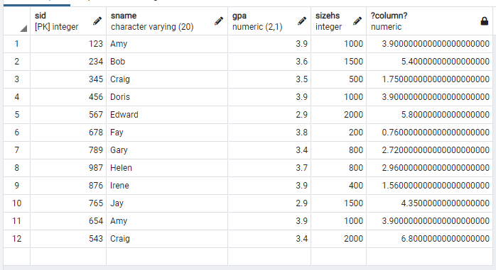The width and height of the screenshot is (496, 270).
Task: Select row number 5
Action: click(x=17, y=115)
